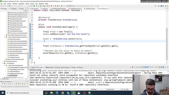
Task: Open the Servers tab
Action: pyautogui.click(x=80, y=68)
